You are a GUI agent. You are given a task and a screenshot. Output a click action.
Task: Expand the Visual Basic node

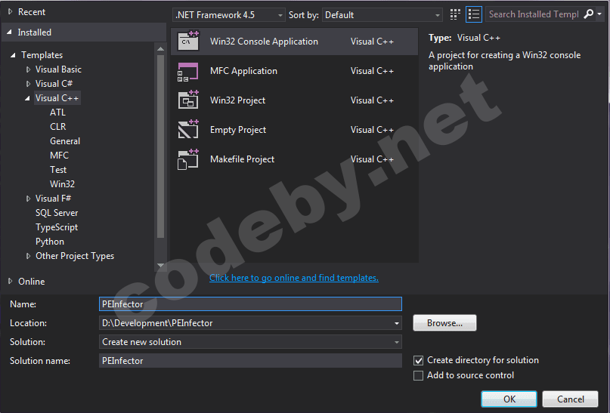click(x=28, y=69)
